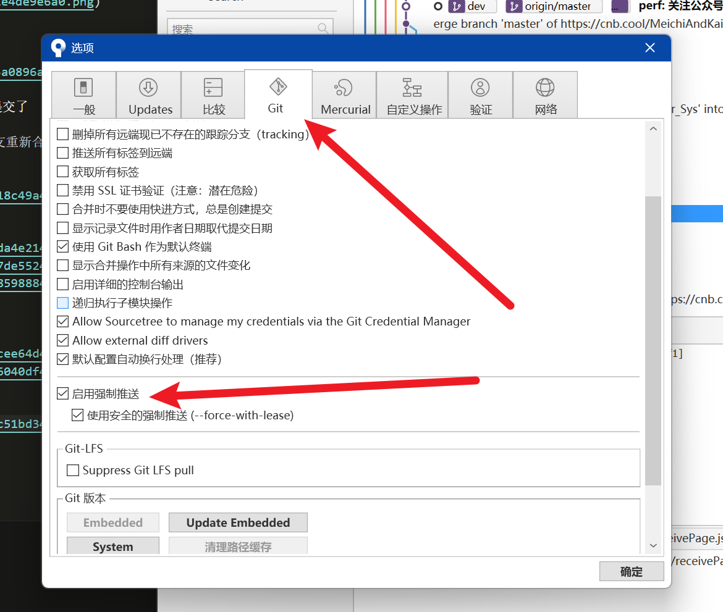This screenshot has width=723, height=612.
Task: Open the 比较 (Compare) tab
Action: coord(213,95)
